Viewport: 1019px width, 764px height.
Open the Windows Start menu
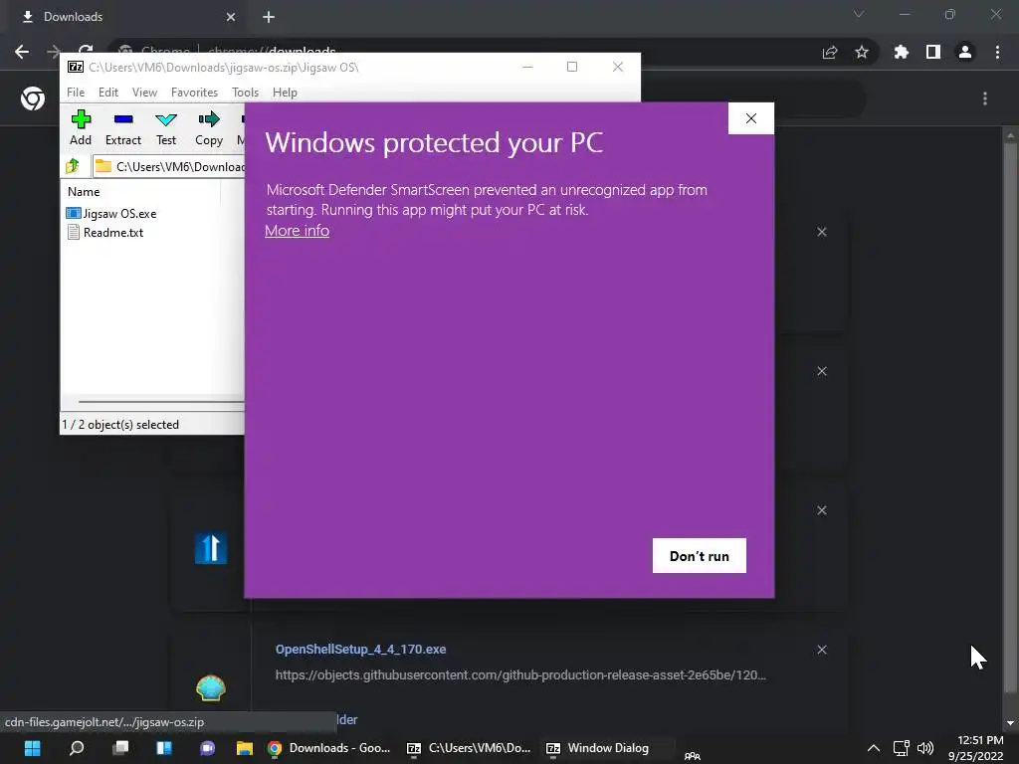32,748
